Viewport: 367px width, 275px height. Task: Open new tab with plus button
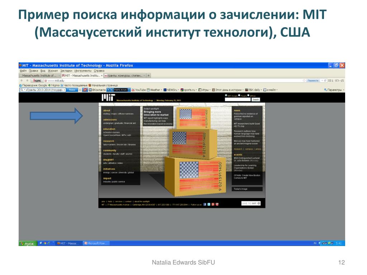point(148,76)
